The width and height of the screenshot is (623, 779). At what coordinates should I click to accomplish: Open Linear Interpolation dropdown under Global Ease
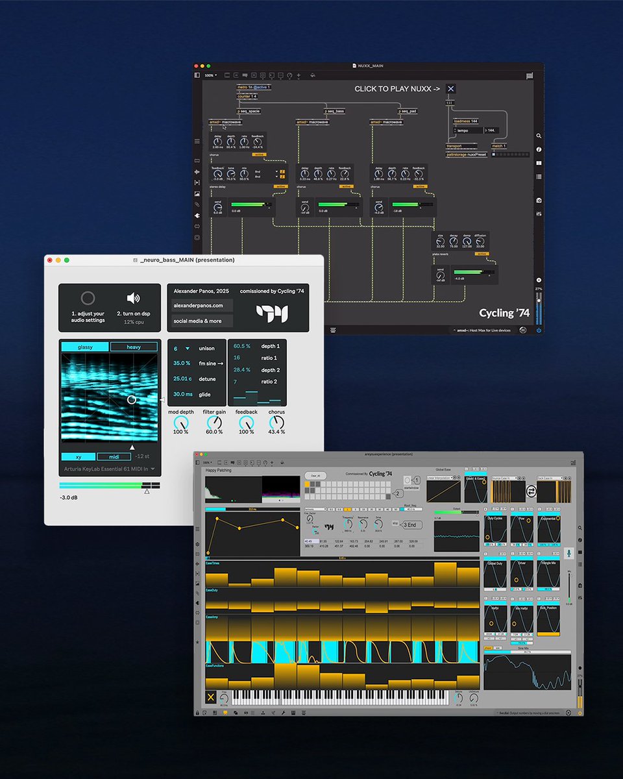click(x=440, y=478)
